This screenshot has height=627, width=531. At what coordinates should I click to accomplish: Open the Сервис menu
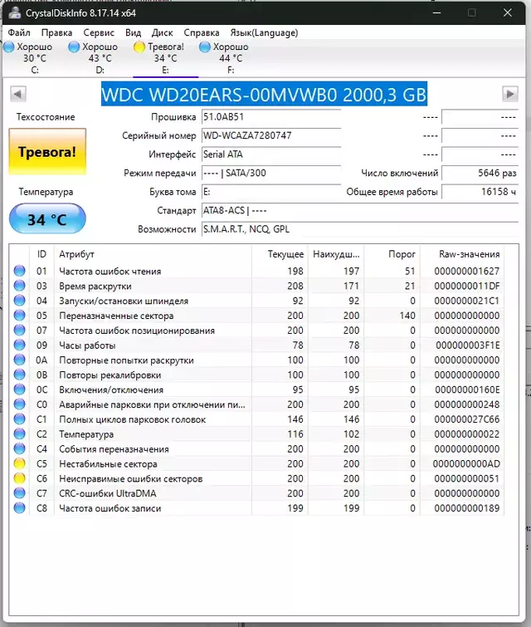(x=99, y=32)
